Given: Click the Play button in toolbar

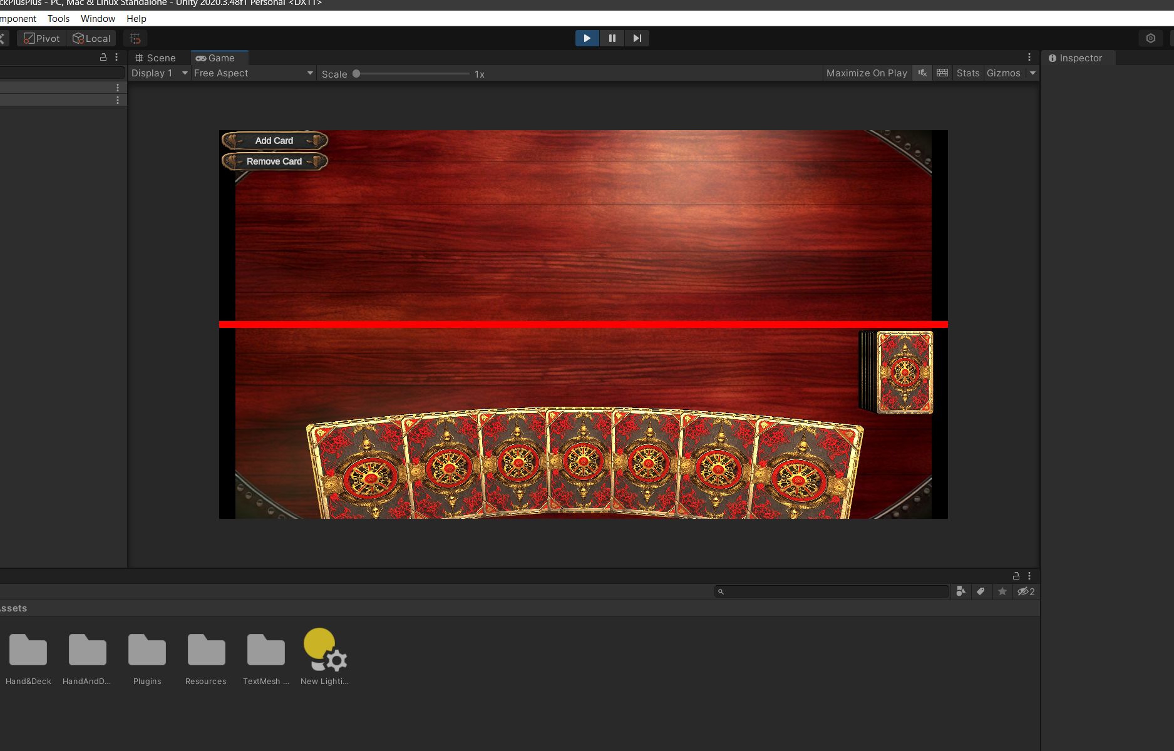Looking at the screenshot, I should [587, 38].
